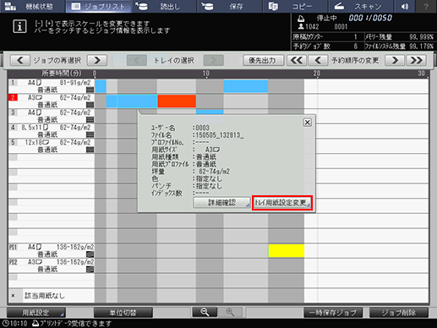This screenshot has width=437, height=328.
Task: Select the next job with the right arrow
Action: 97,60
